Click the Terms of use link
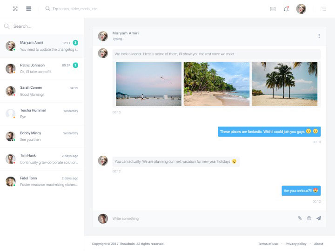This screenshot has width=335, height=251. [x=268, y=244]
